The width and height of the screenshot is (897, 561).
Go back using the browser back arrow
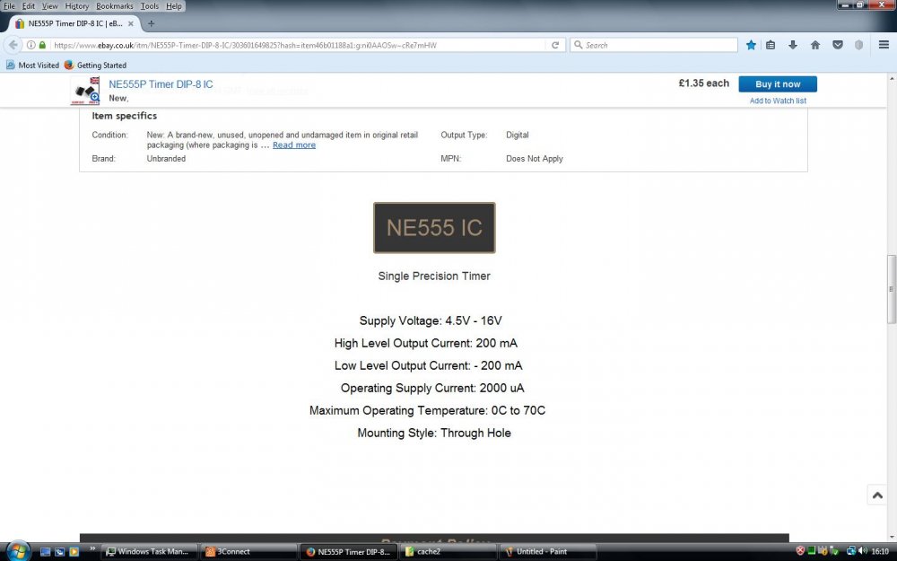[x=13, y=45]
